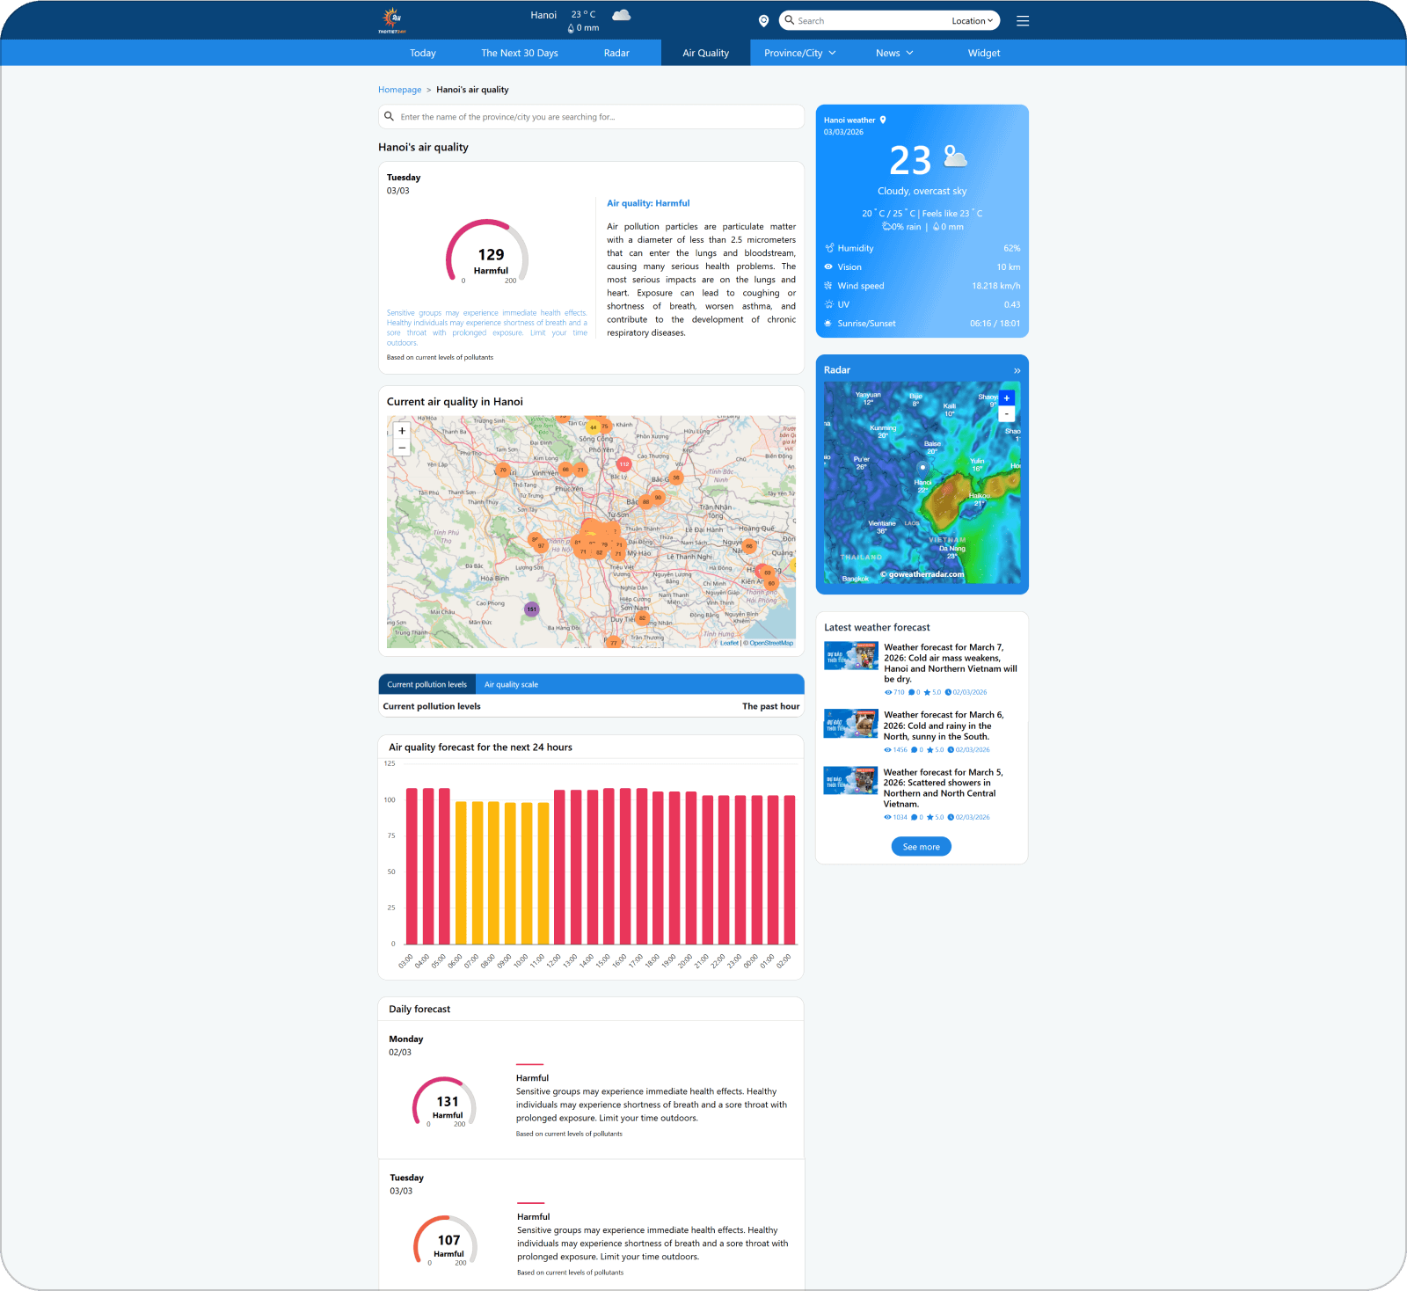1407x1291 pixels.
Task: Click the March 6 forecast article thumbnail
Action: click(849, 724)
